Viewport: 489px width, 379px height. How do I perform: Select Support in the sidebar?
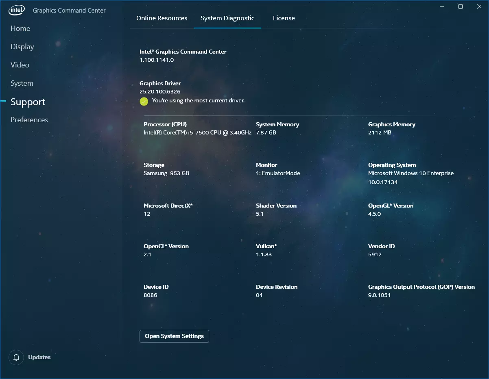point(28,102)
